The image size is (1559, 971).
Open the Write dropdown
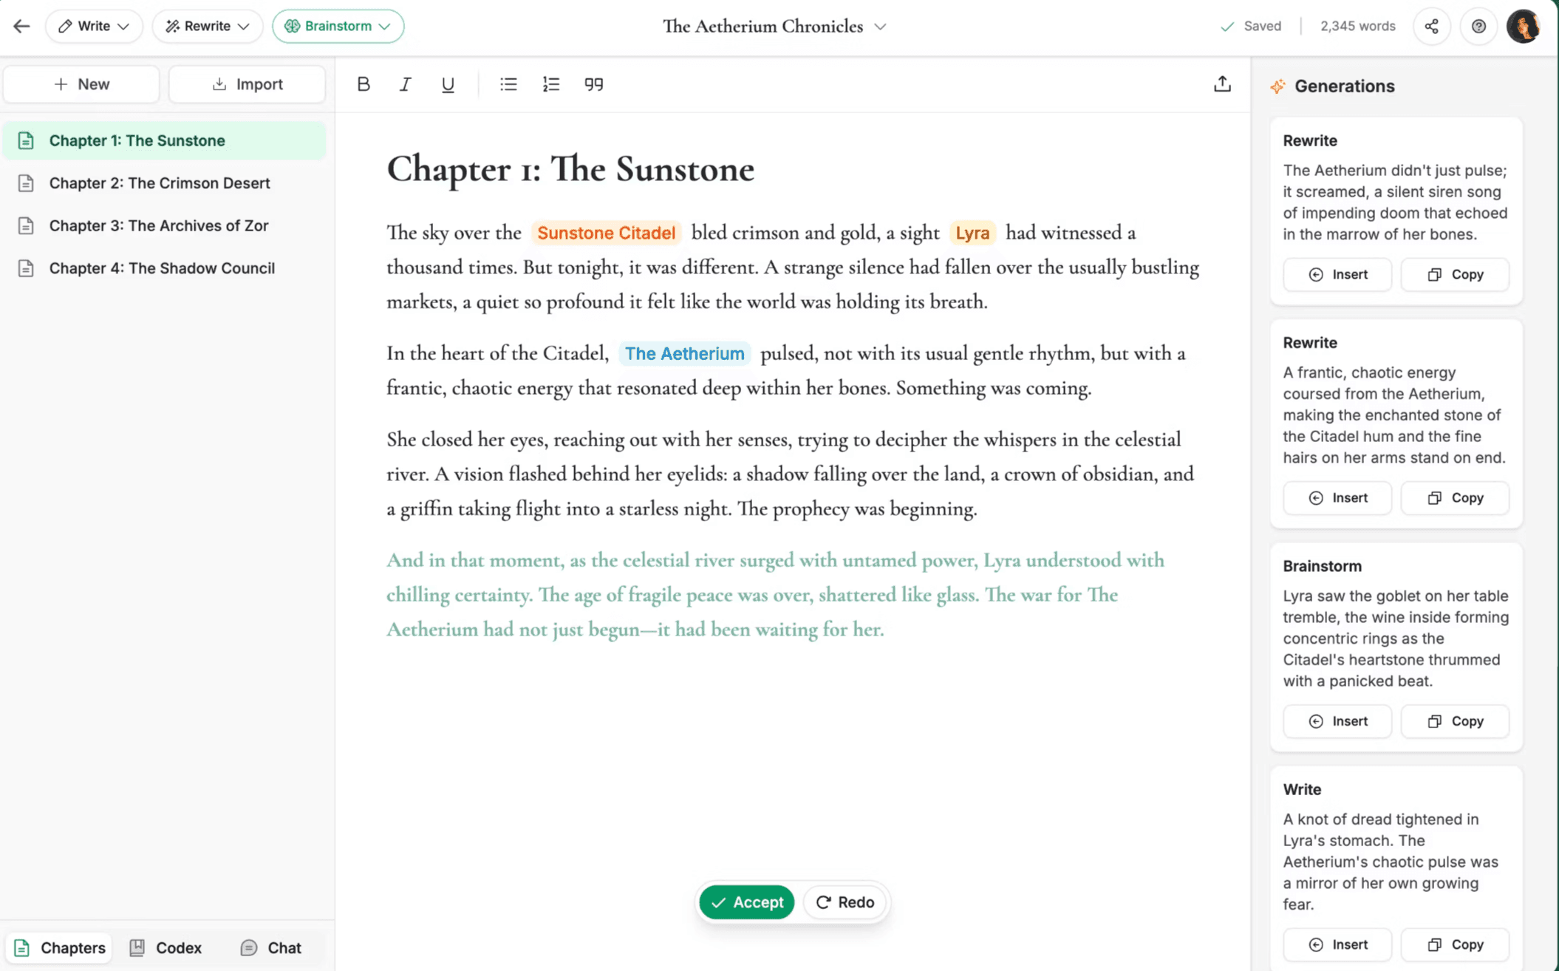click(93, 26)
